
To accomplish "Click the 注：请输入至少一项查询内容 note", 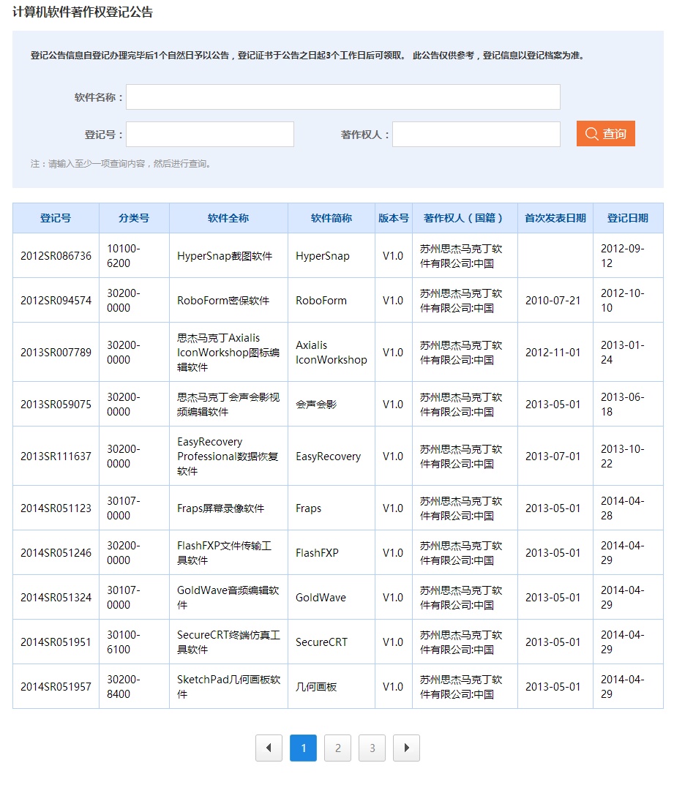I will tap(121, 164).
